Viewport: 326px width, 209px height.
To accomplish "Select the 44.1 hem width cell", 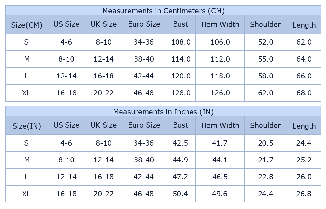I will pyautogui.click(x=220, y=160).
